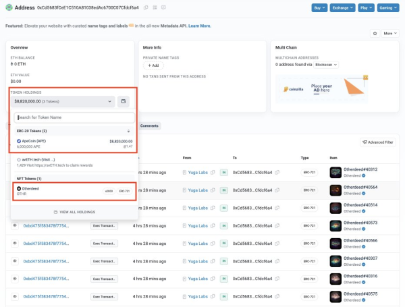Copy To address in Otherdeed#40312 row
405x307 pixels.
point(277,173)
